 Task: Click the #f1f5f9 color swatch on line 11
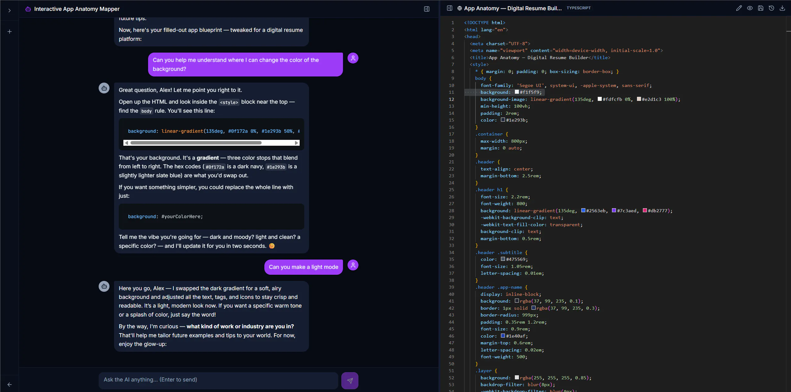click(517, 92)
